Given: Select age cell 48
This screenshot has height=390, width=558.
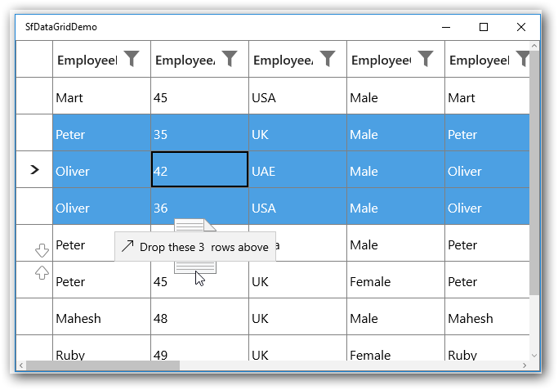Looking at the screenshot, I should click(199, 316).
